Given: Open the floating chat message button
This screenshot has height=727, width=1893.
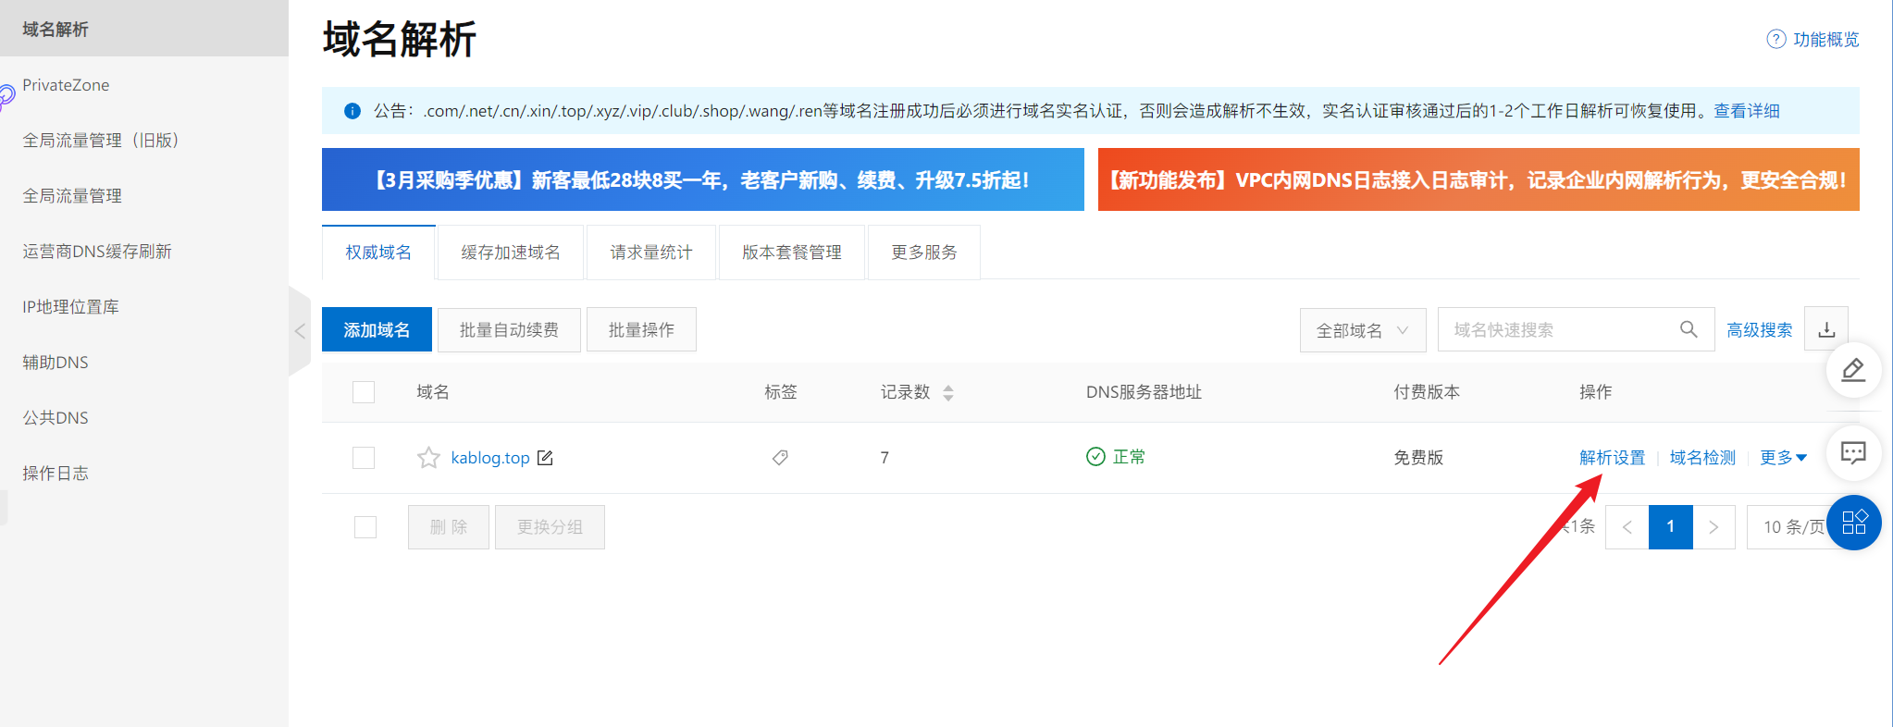Looking at the screenshot, I should point(1853,452).
